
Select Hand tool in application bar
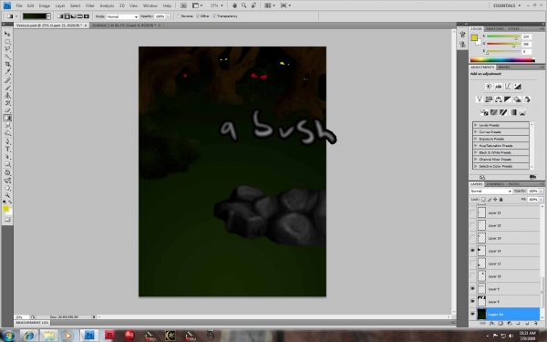(235, 5)
